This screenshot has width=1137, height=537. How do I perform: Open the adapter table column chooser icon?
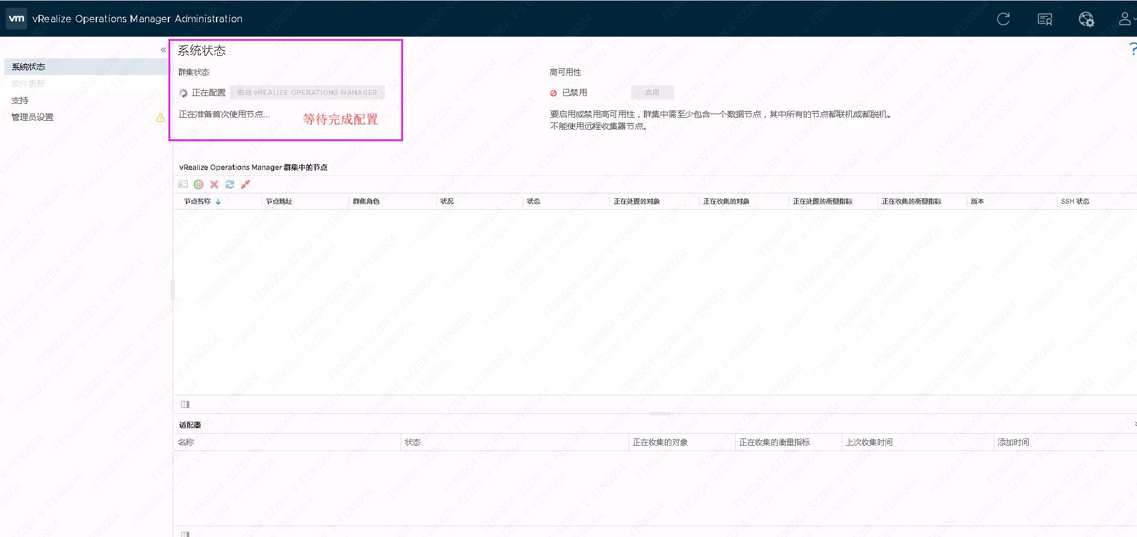tap(185, 533)
